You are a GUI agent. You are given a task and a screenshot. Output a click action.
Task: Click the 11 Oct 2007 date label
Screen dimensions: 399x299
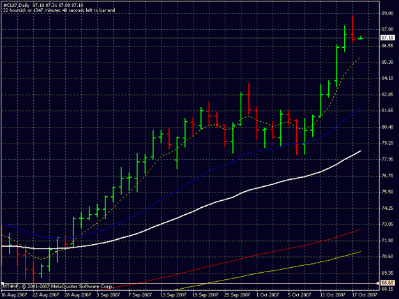(x=333, y=295)
